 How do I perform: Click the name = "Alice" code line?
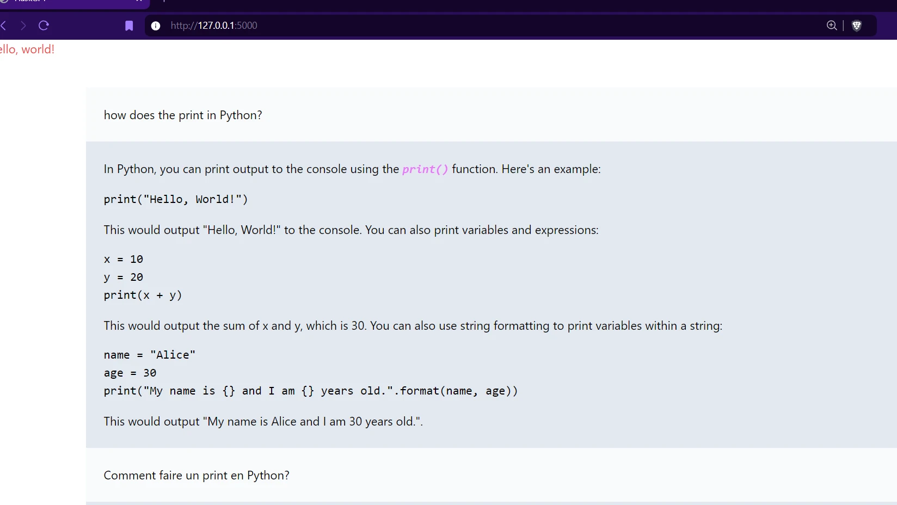pyautogui.click(x=150, y=355)
